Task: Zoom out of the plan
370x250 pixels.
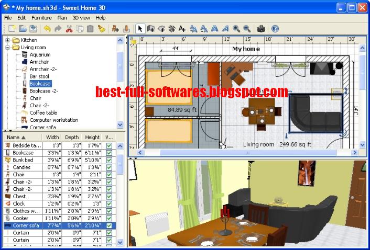Action: point(247,29)
